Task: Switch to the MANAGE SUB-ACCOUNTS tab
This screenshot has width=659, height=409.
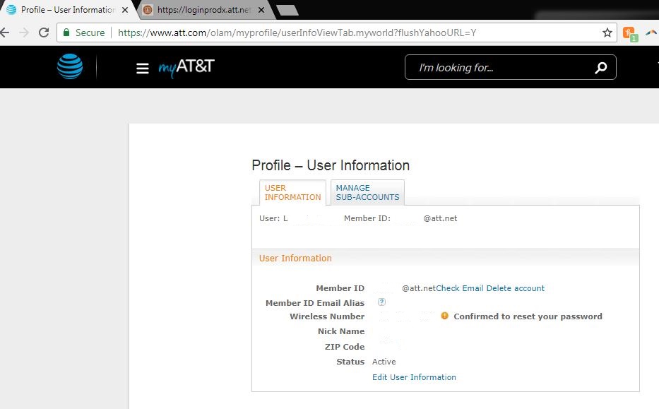Action: (367, 192)
